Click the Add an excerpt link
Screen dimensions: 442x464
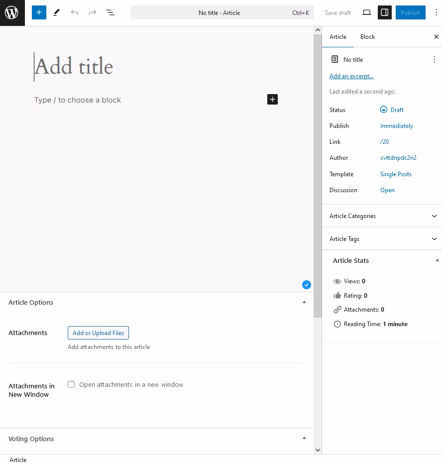point(351,76)
